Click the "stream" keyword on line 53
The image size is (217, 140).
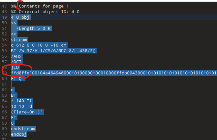[x=19, y=39]
